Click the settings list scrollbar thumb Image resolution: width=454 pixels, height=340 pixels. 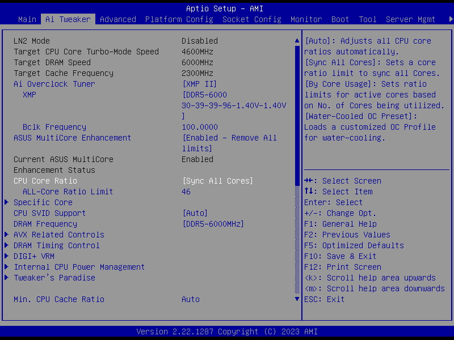pos(297,116)
